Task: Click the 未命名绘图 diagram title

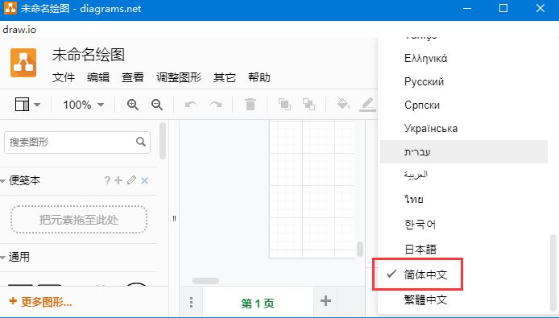Action: click(x=89, y=55)
